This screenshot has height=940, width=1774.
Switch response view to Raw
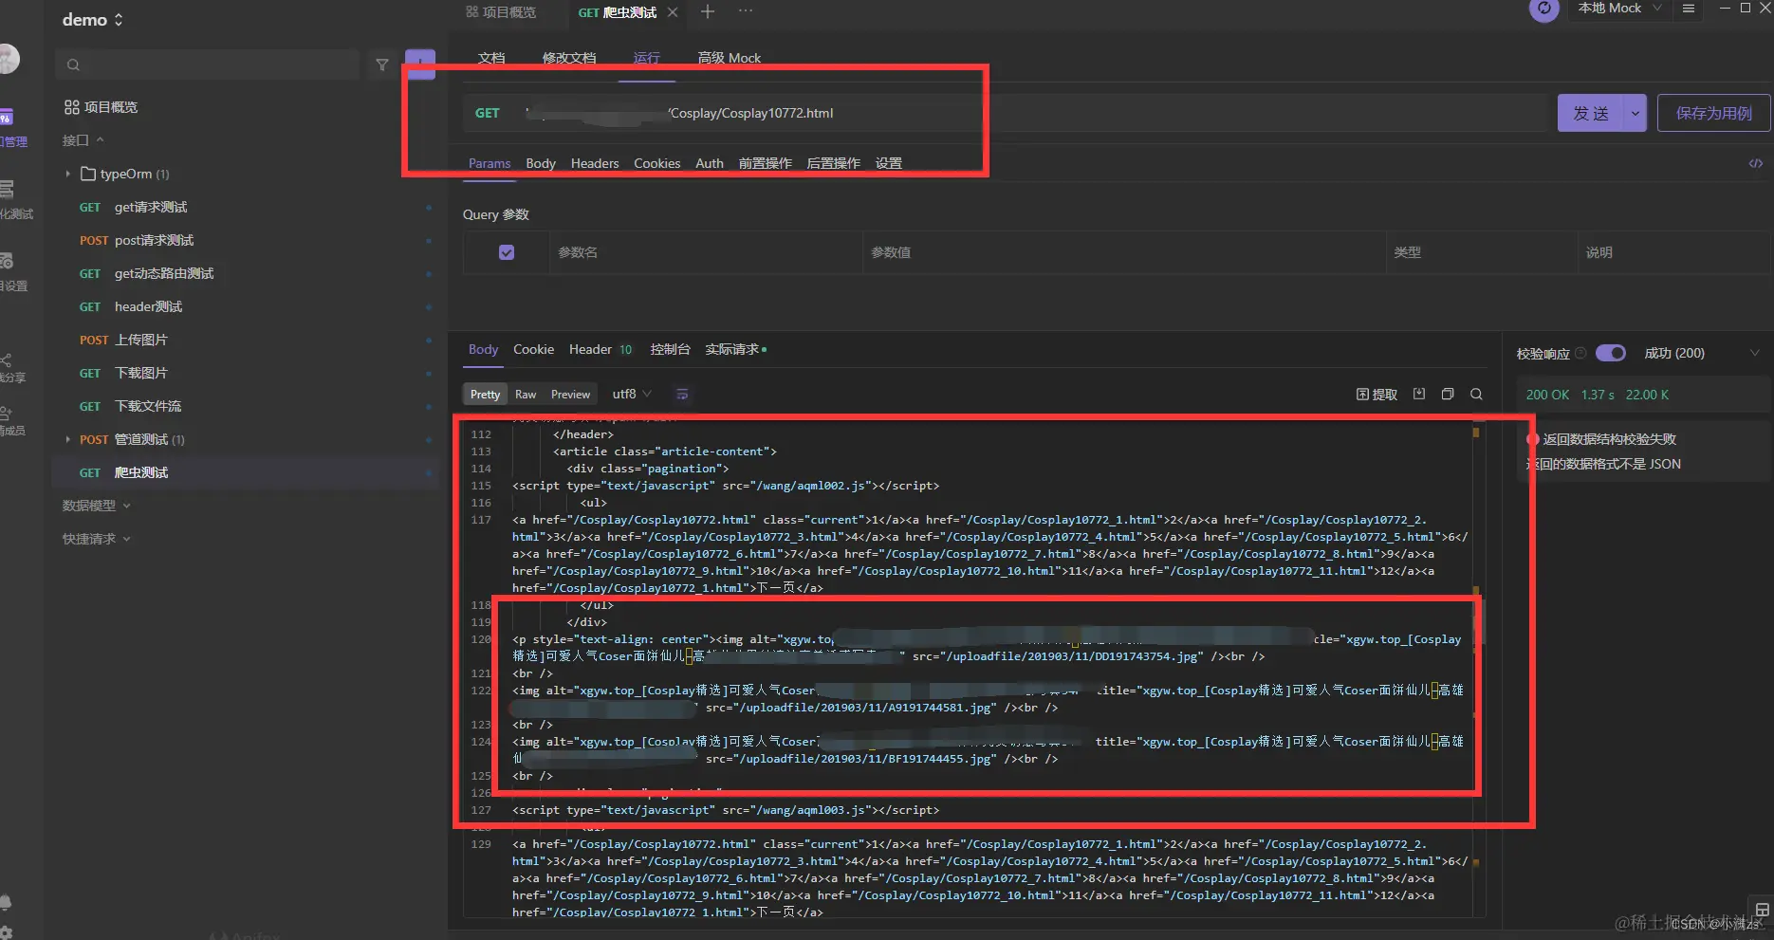[526, 395]
